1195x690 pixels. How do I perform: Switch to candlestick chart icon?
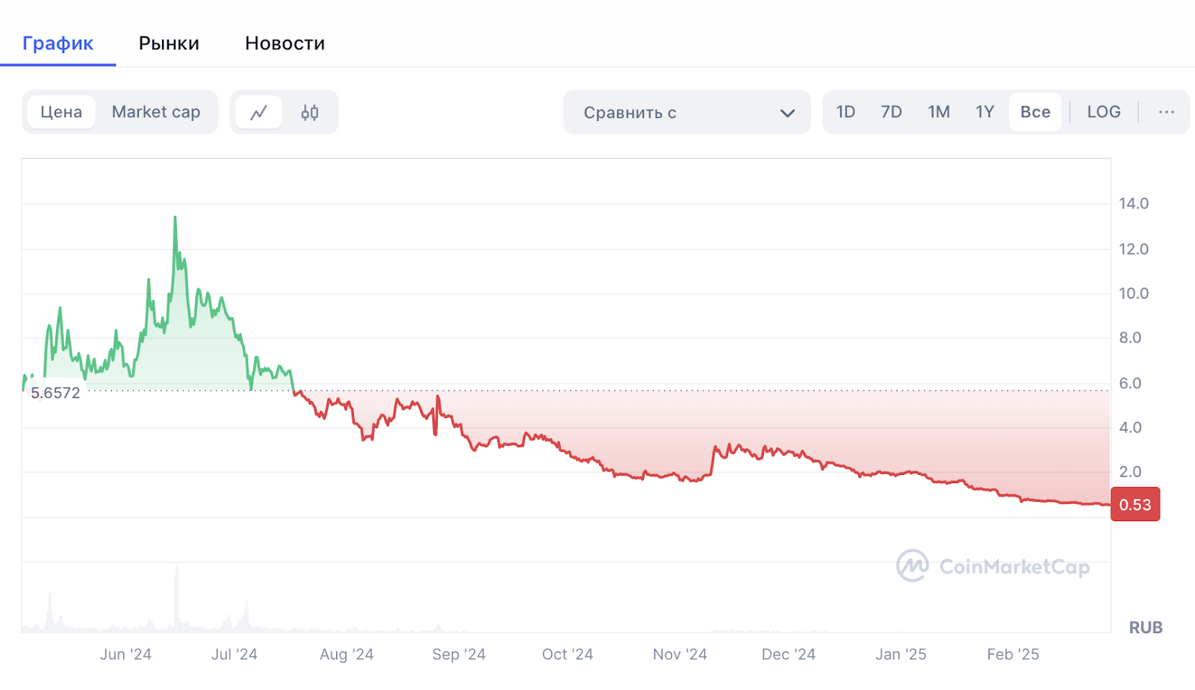(x=310, y=113)
